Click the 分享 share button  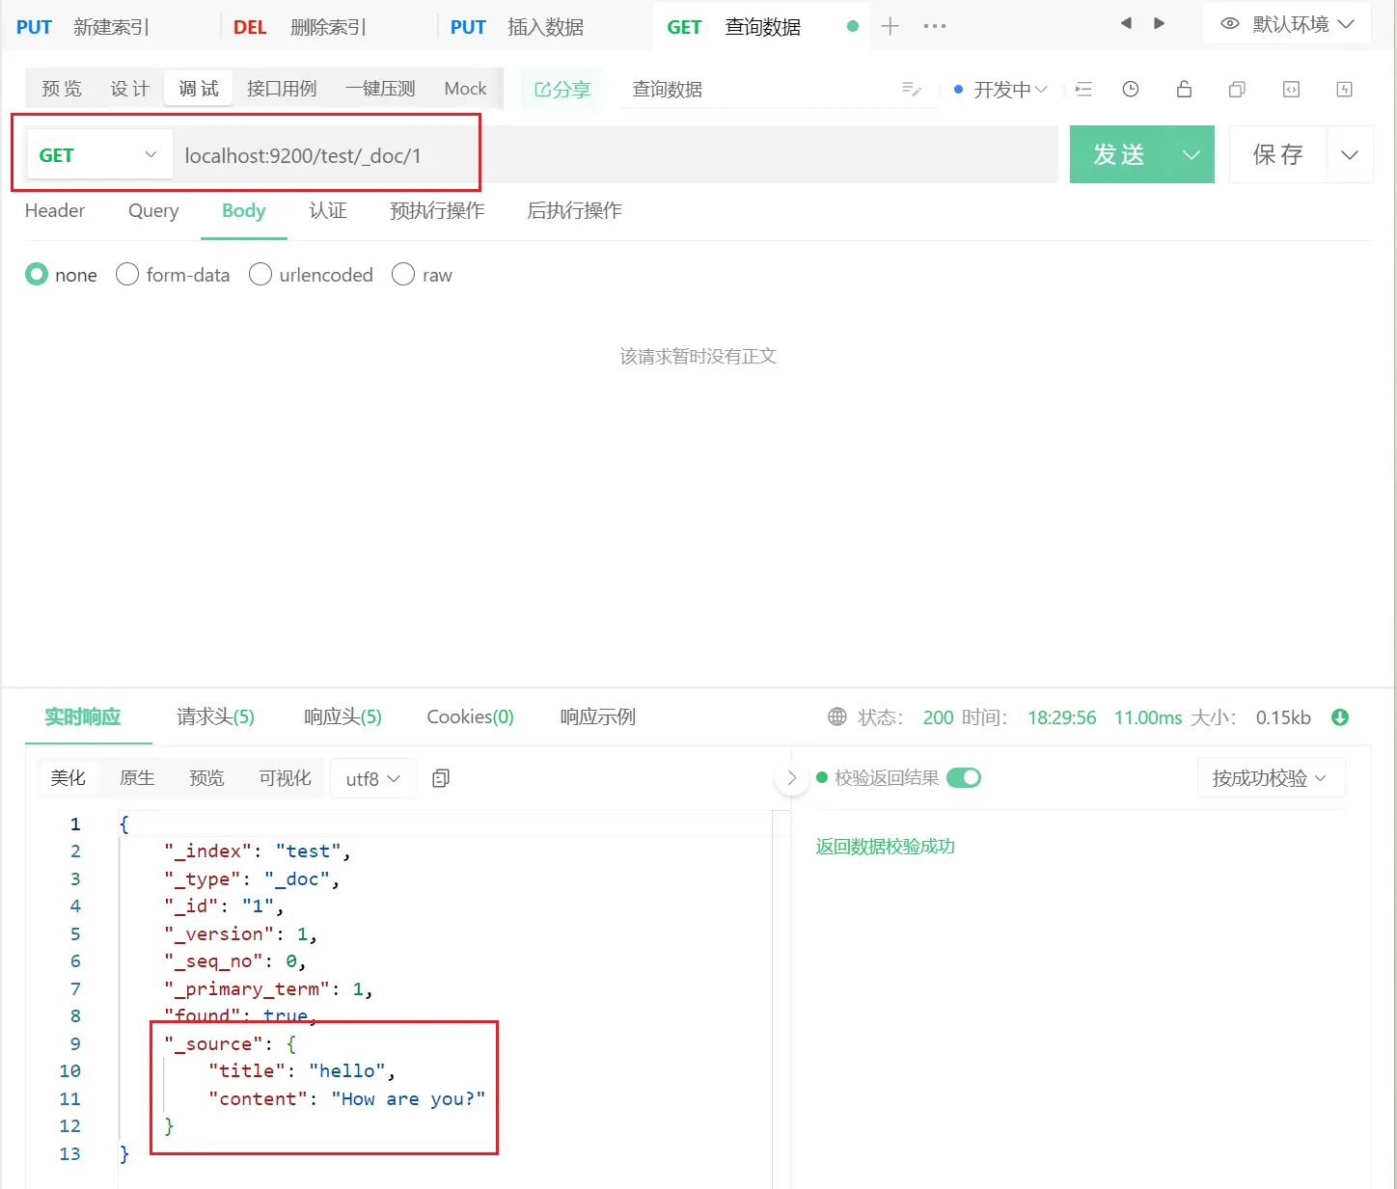[562, 89]
